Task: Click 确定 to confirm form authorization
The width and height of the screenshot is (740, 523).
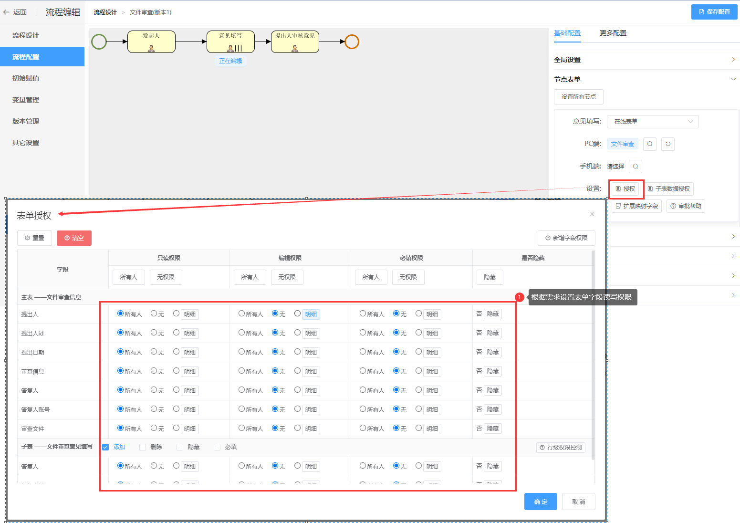Action: (x=540, y=502)
